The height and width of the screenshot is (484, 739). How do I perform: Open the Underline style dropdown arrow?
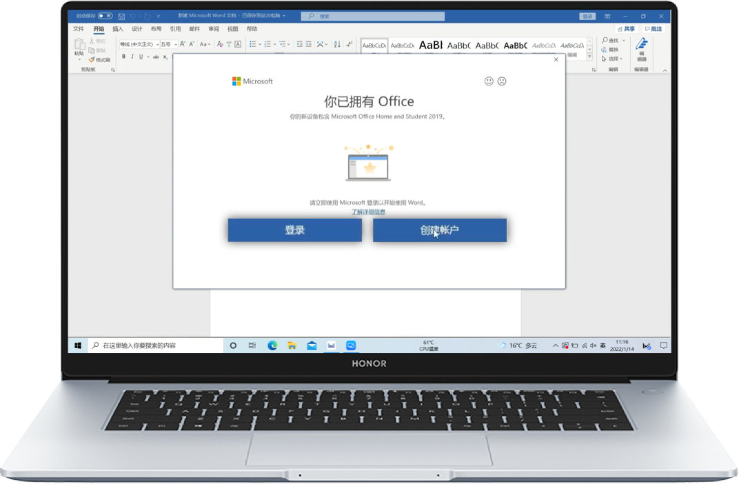click(x=148, y=57)
